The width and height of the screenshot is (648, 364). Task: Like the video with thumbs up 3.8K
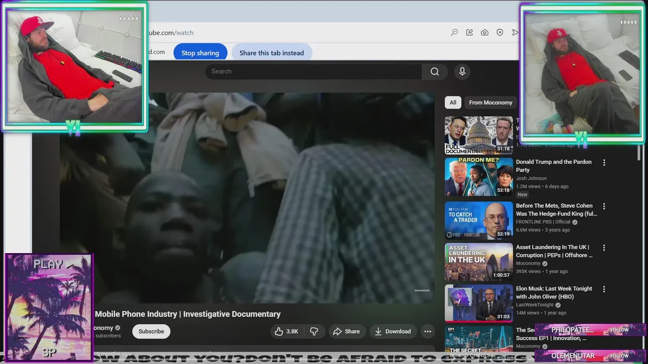(287, 331)
